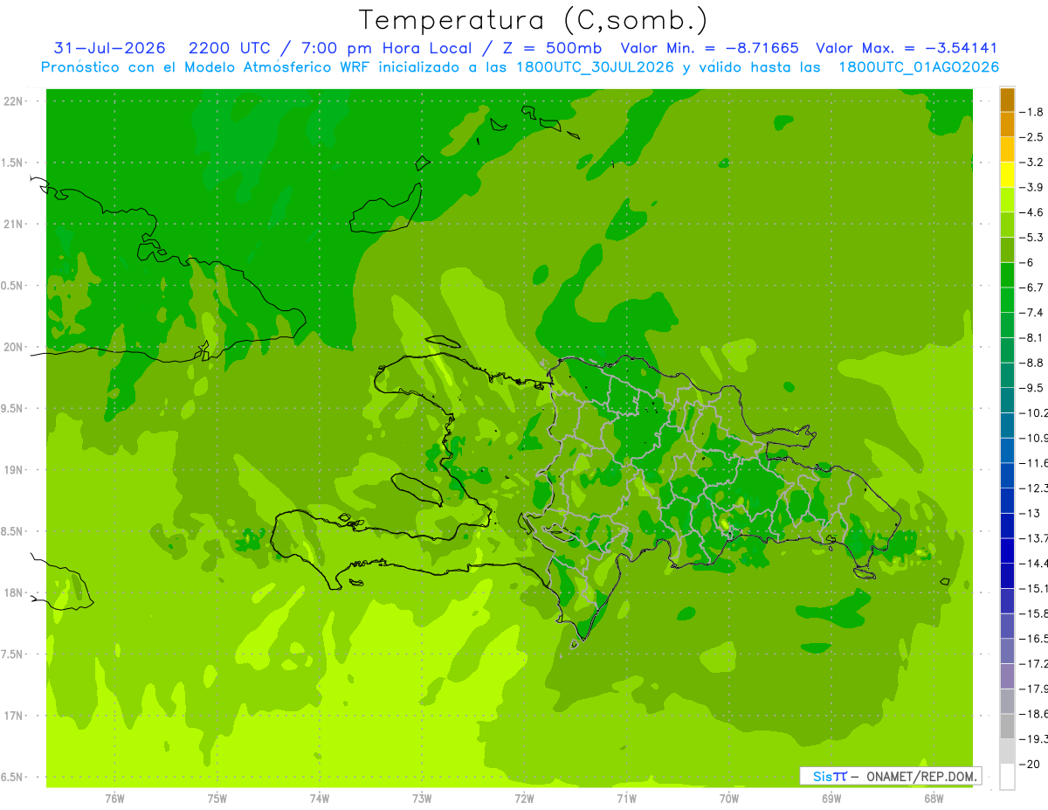Click colorbar value "-3.2"
This screenshot has height=810, width=1048.
[1031, 163]
